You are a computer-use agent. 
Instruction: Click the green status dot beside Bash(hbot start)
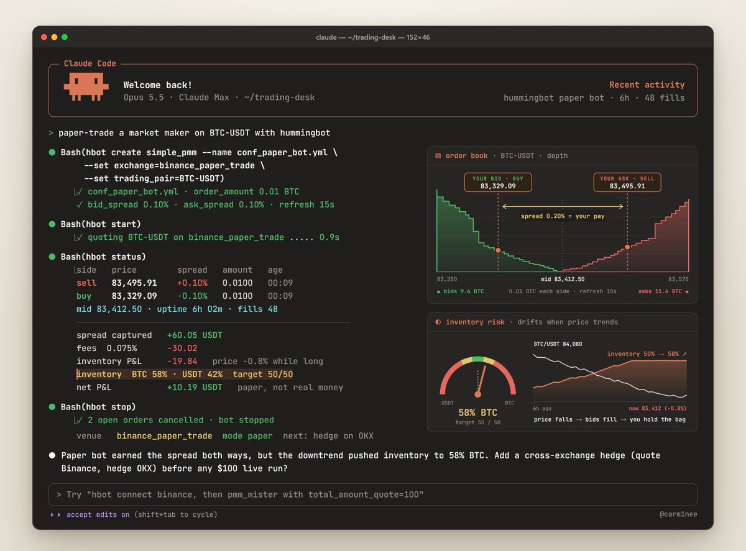[x=52, y=224]
